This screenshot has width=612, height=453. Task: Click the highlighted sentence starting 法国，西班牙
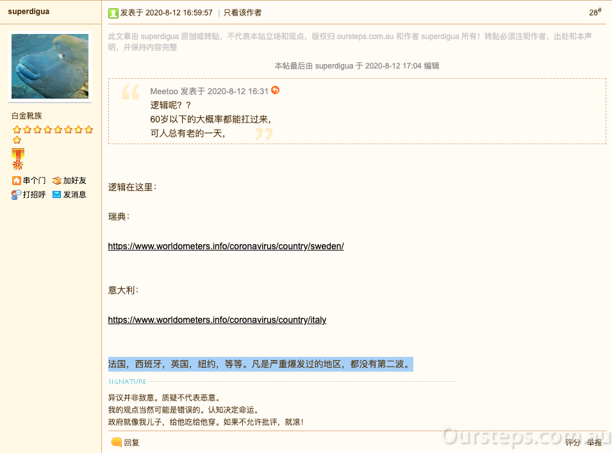260,364
